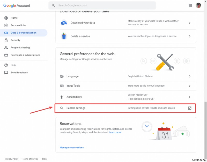The image size is (207, 162).
Task: Open the Google apps grid
Action: (190, 5)
